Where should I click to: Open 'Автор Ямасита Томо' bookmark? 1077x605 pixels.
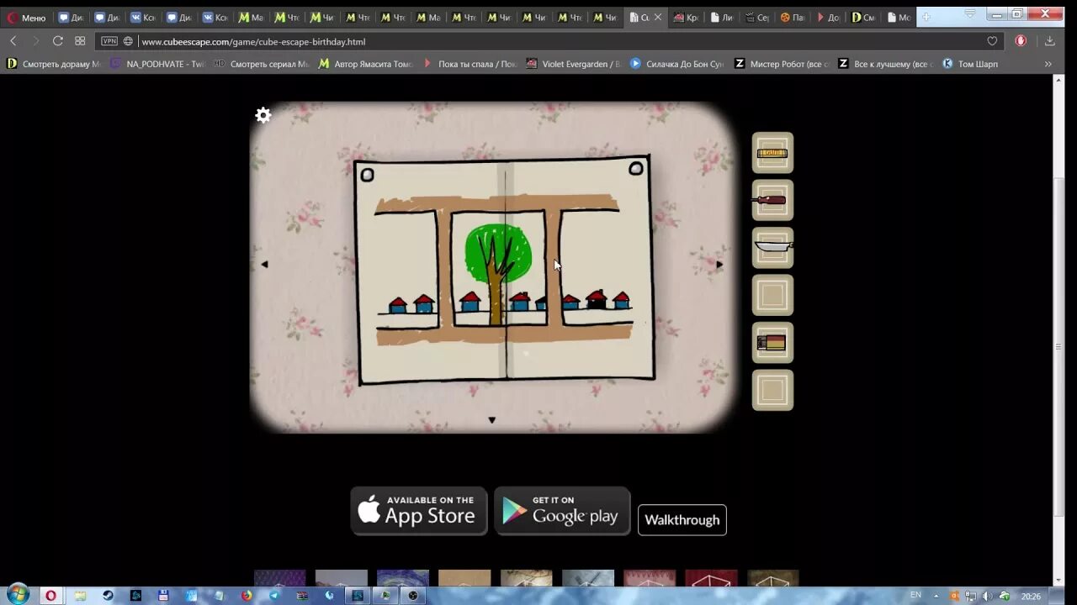pos(366,64)
